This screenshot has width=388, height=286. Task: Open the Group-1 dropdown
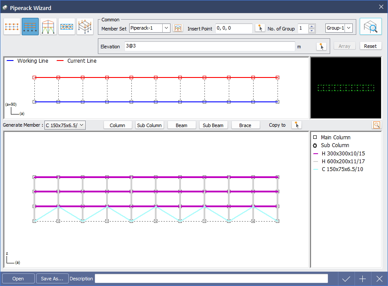click(348, 28)
